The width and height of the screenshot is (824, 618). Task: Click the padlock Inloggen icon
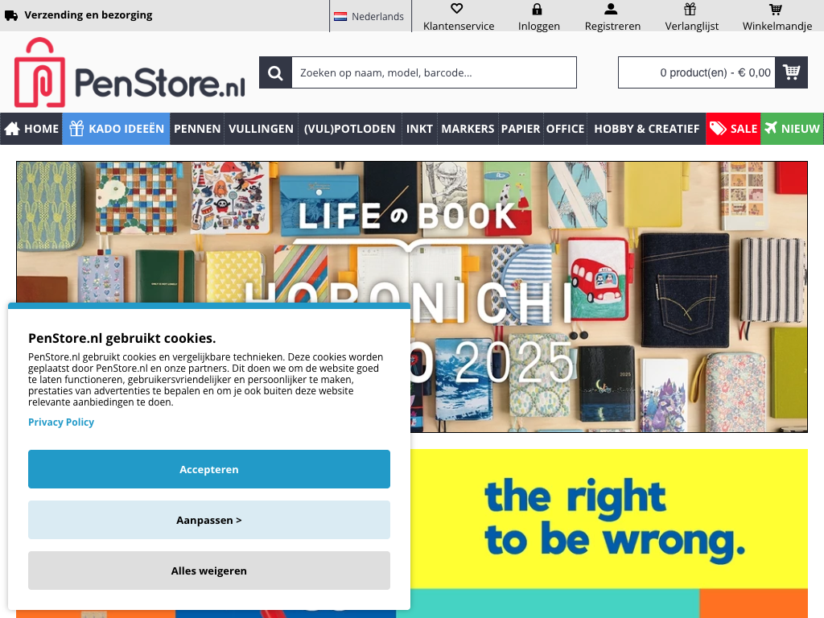coord(537,9)
